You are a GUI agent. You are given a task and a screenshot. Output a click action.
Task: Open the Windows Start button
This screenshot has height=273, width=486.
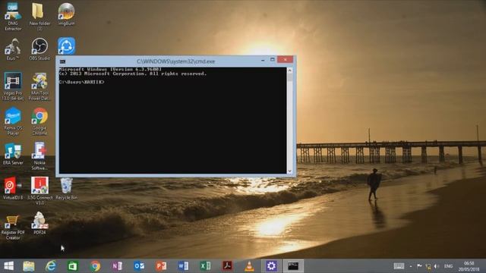pyautogui.click(x=8, y=266)
